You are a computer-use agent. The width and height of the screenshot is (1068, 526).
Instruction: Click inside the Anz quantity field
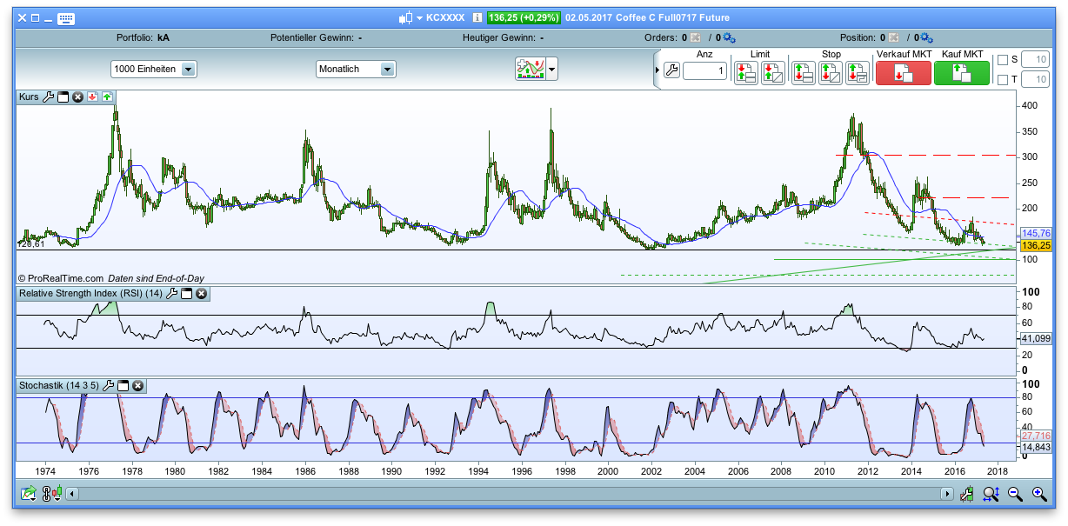click(x=704, y=72)
